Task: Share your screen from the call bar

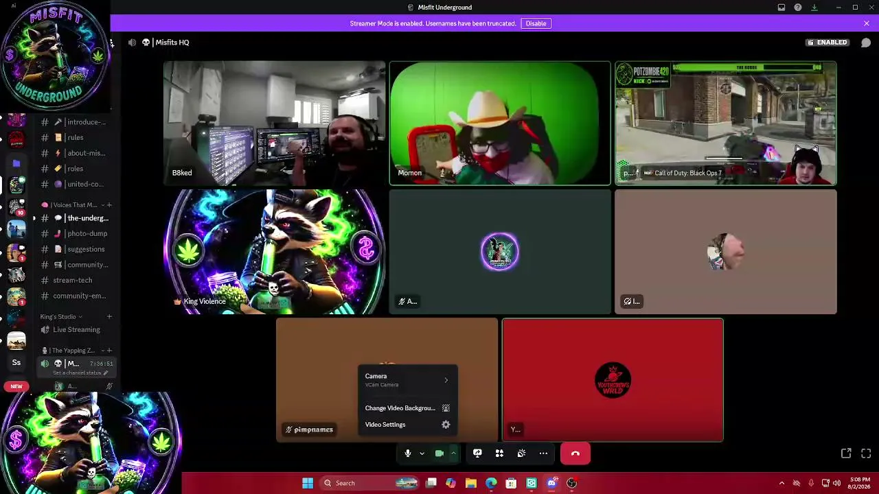Action: 477,454
